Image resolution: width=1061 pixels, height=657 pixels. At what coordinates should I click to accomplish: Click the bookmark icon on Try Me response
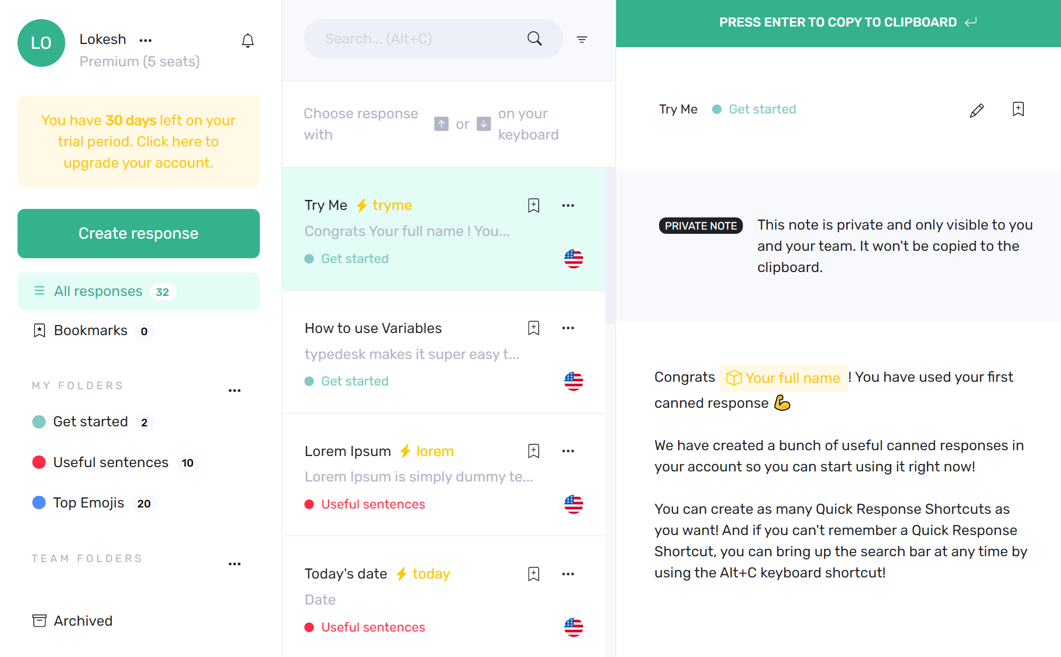533,205
